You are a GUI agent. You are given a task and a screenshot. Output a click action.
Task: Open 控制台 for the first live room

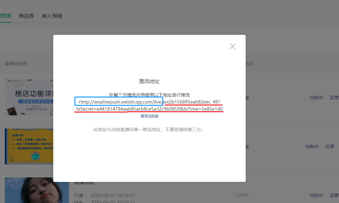[317, 98]
